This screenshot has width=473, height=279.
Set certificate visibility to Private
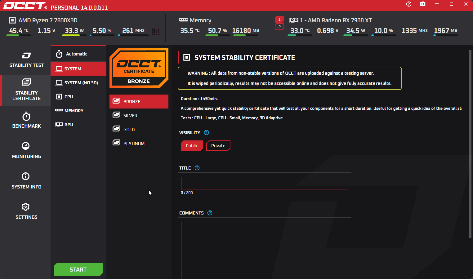[218, 145]
